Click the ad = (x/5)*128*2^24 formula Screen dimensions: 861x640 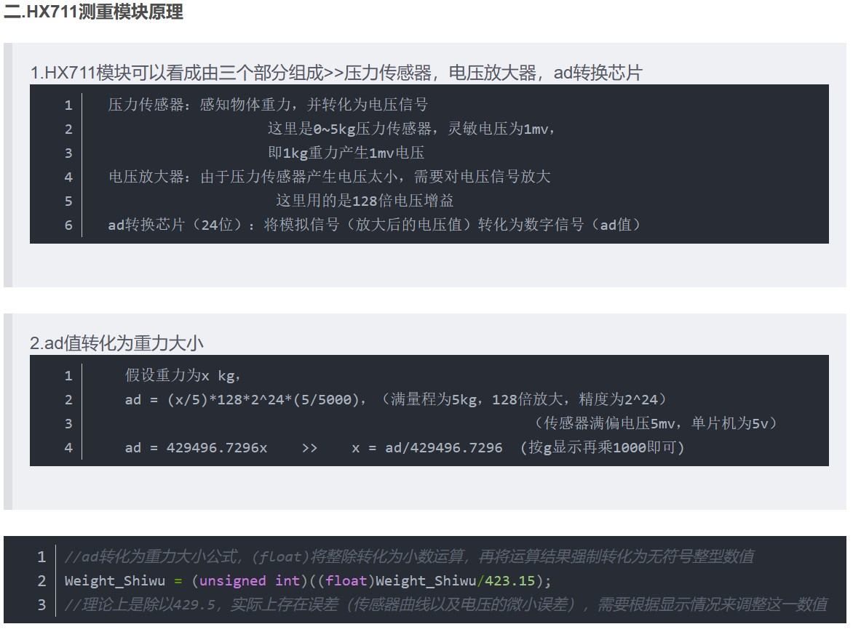click(x=245, y=399)
